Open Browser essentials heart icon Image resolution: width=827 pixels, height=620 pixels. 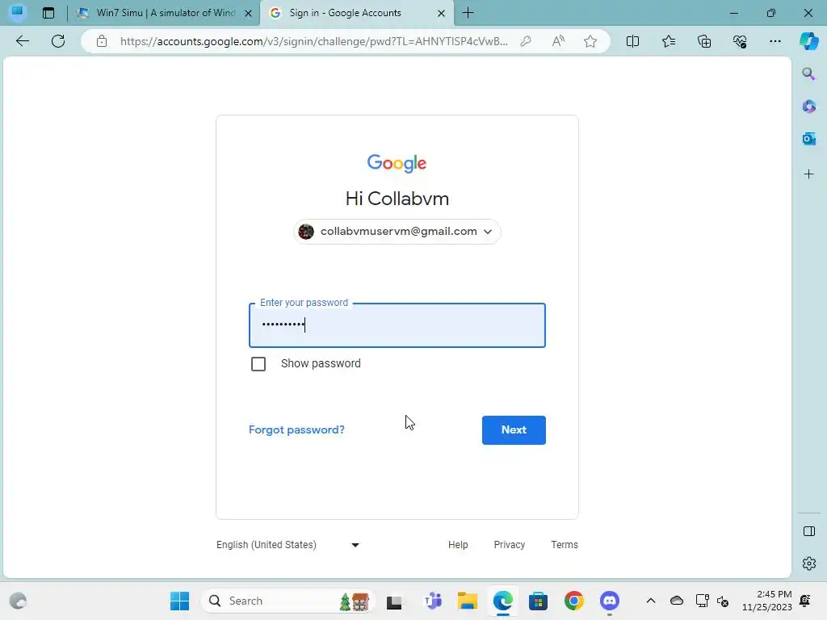[740, 41]
